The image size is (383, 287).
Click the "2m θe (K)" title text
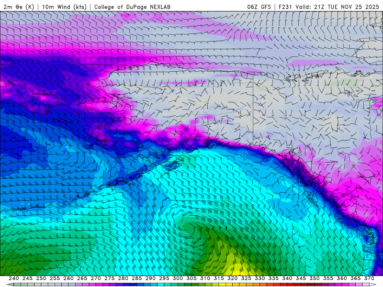click(x=19, y=7)
